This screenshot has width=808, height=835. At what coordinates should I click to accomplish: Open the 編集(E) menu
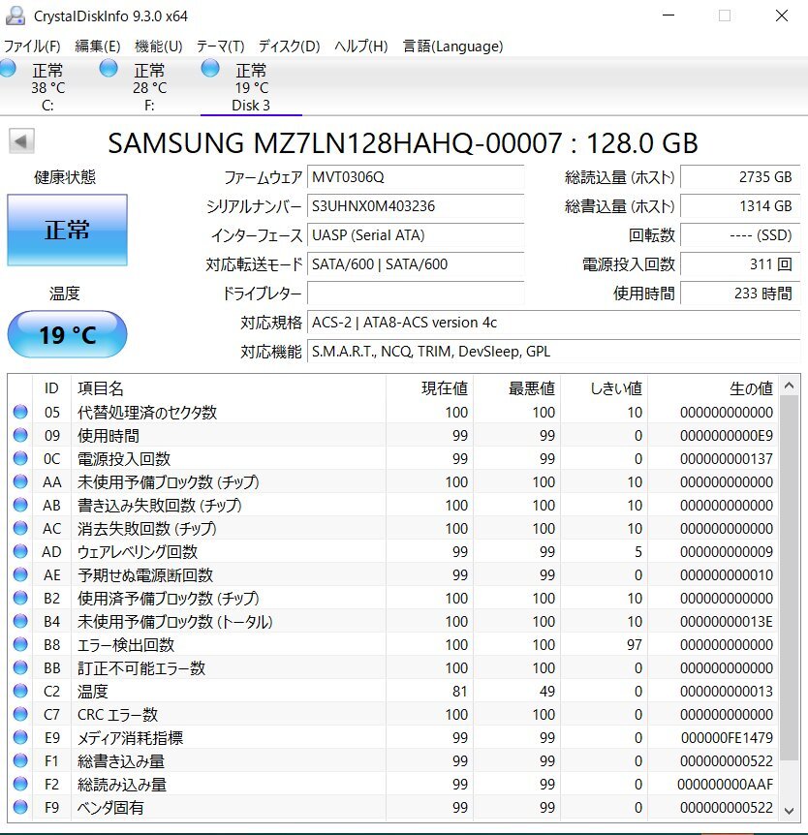click(x=98, y=46)
